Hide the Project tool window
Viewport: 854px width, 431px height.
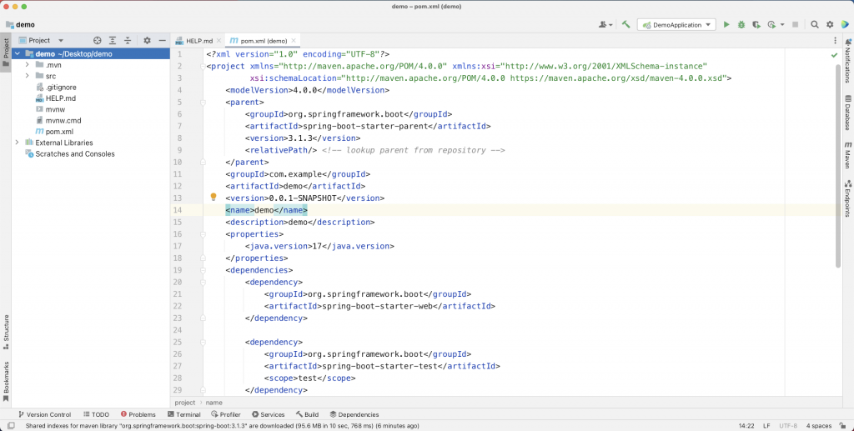click(162, 40)
